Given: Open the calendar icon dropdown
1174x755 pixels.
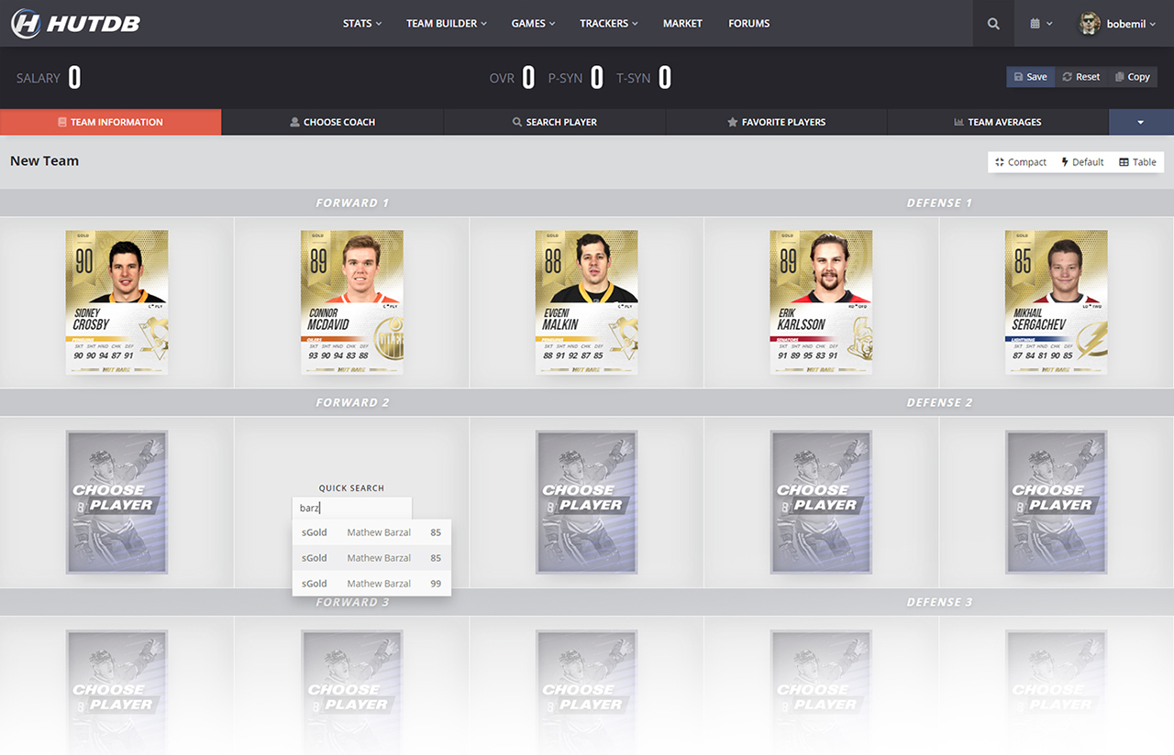Looking at the screenshot, I should (x=1040, y=24).
